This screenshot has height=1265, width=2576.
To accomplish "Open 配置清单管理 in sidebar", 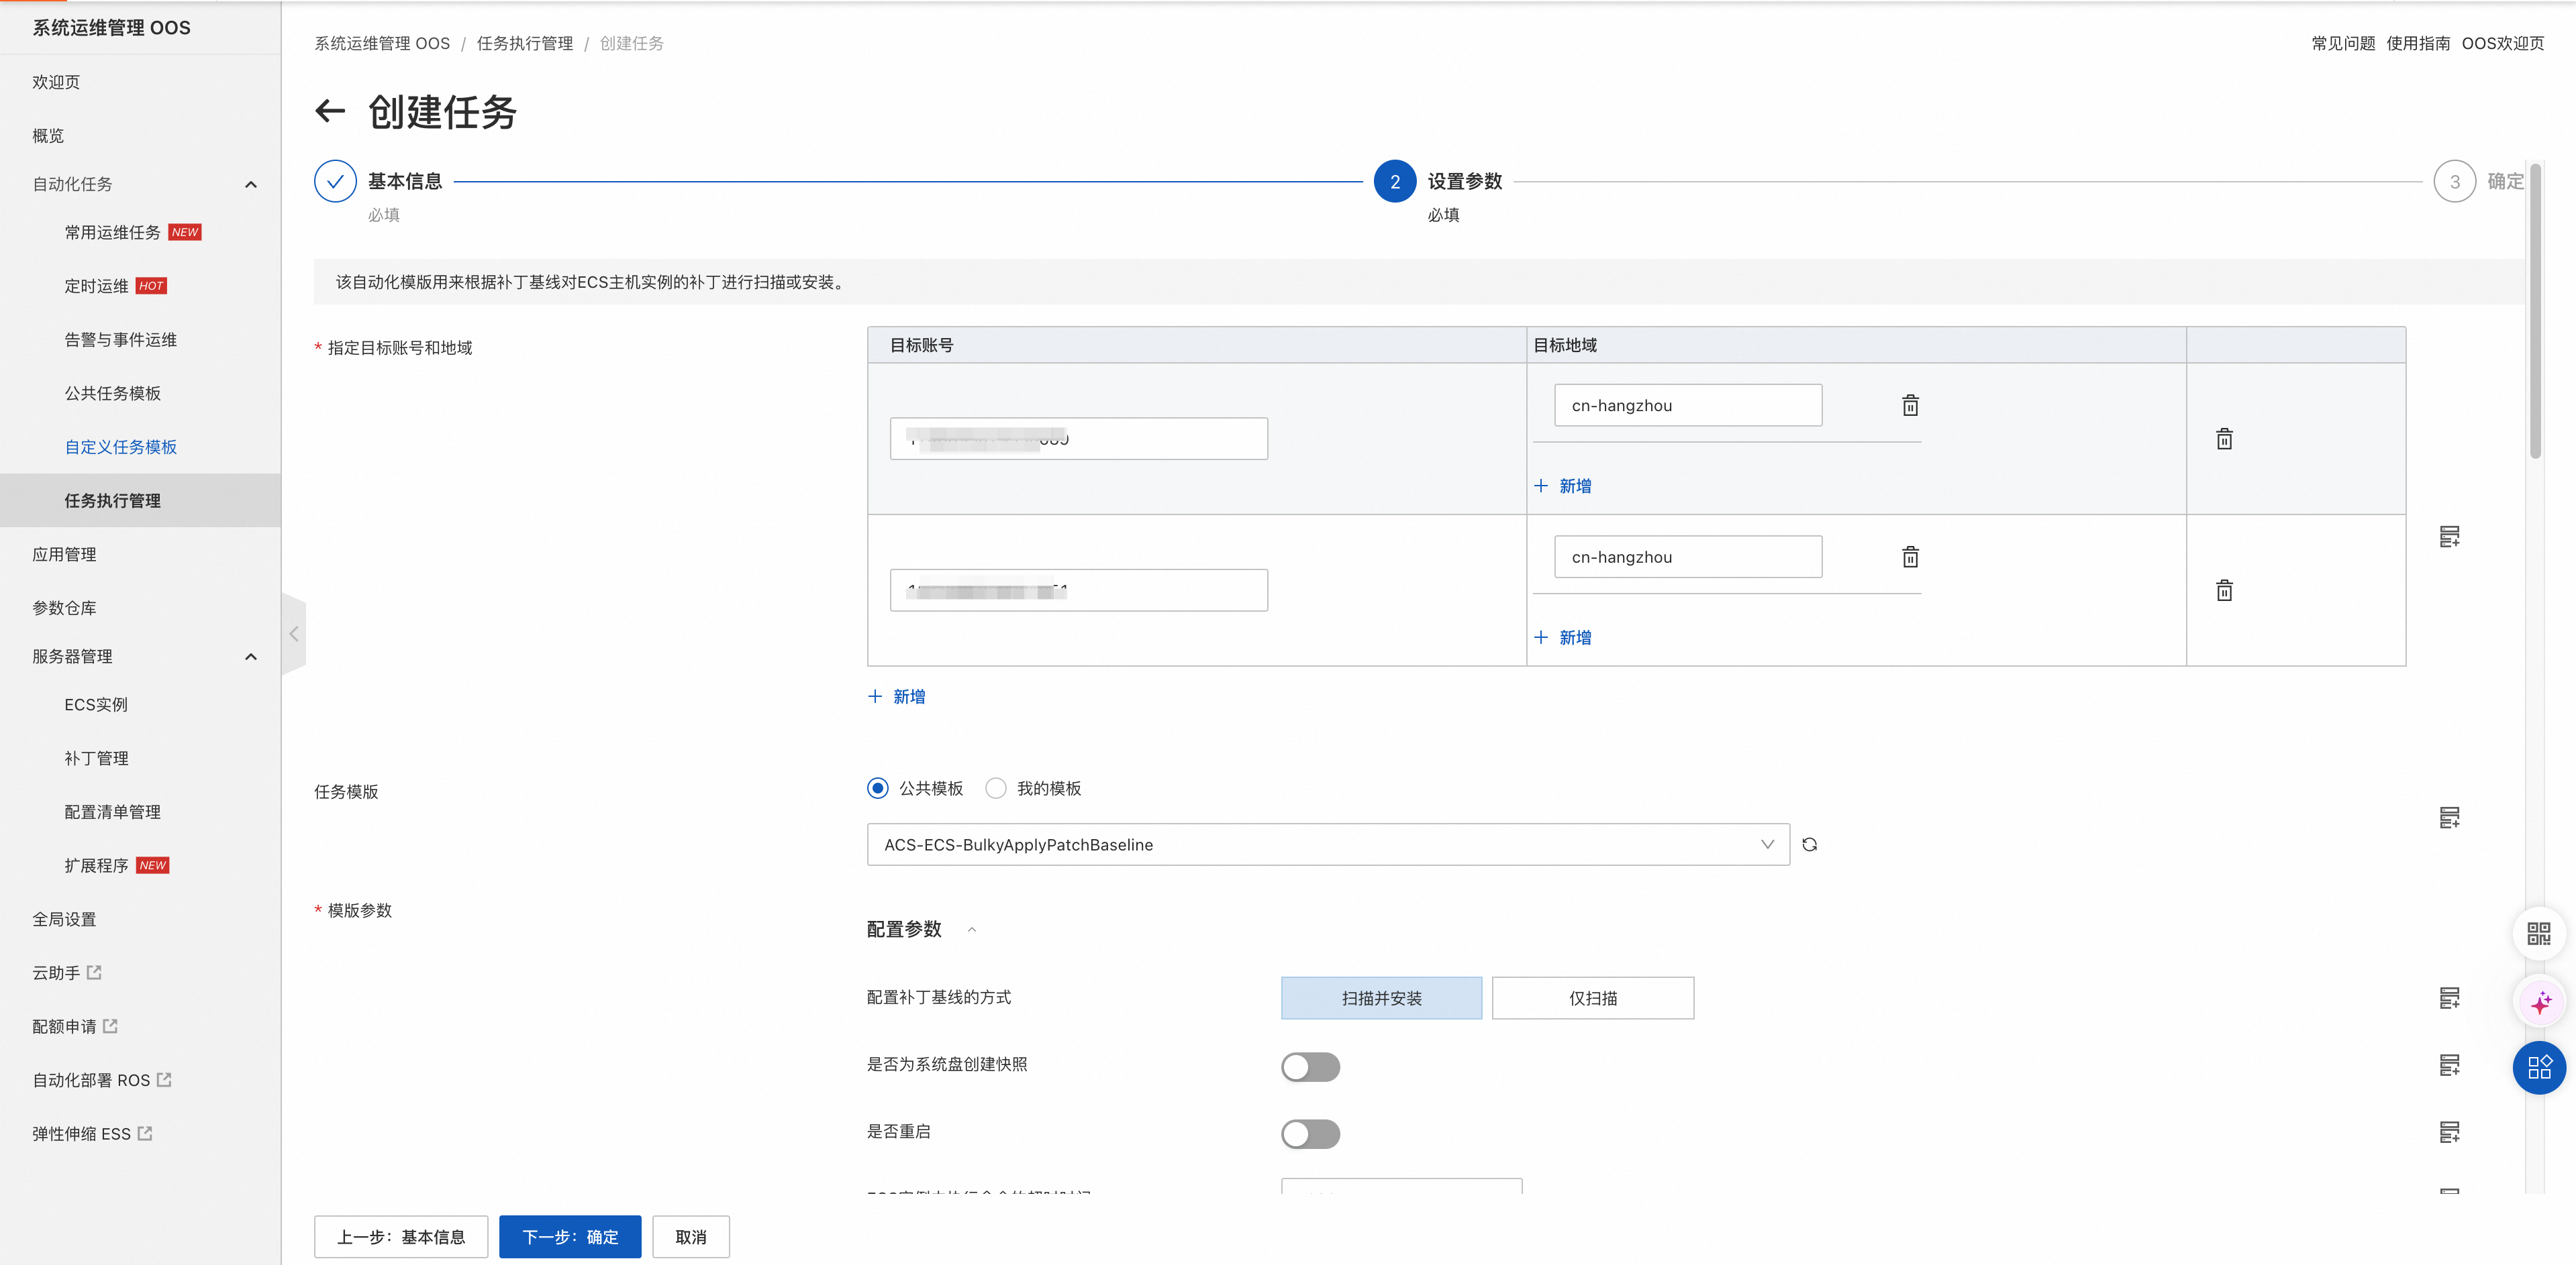I will click(112, 812).
